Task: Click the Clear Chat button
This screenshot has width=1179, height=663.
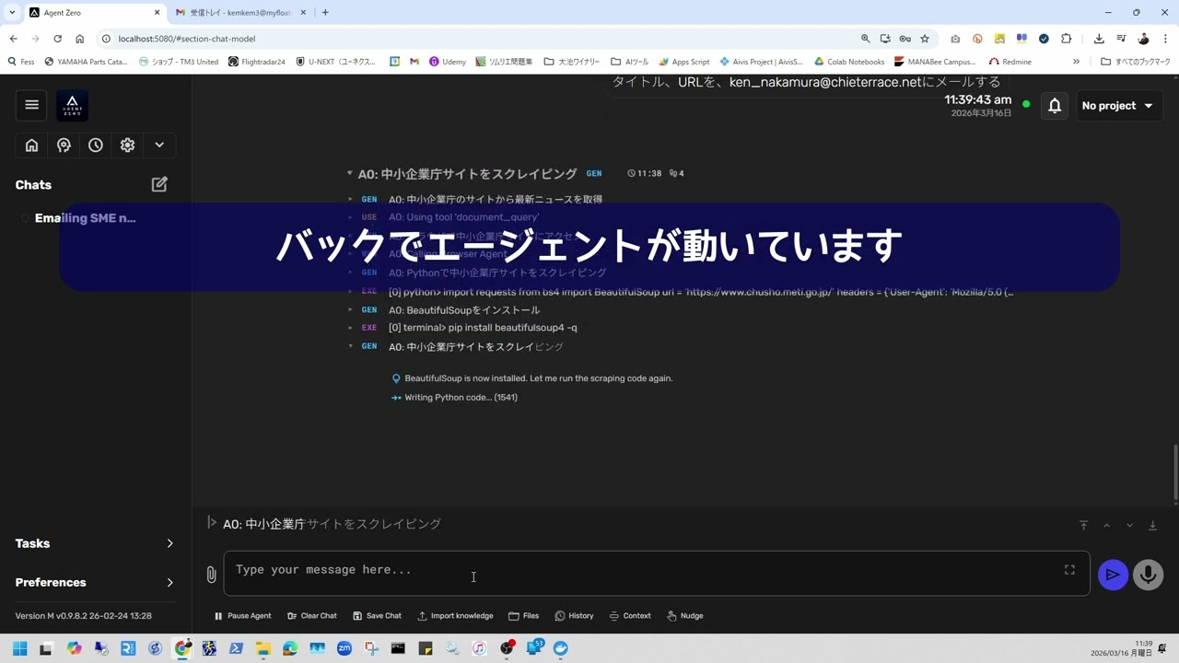Action: pyautogui.click(x=312, y=616)
